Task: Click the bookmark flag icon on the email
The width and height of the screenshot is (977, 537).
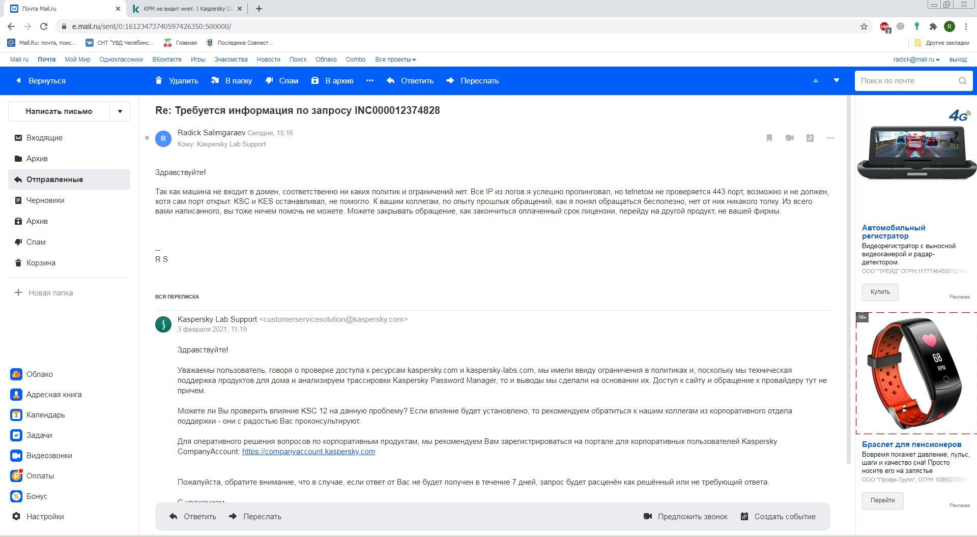Action: click(x=769, y=138)
